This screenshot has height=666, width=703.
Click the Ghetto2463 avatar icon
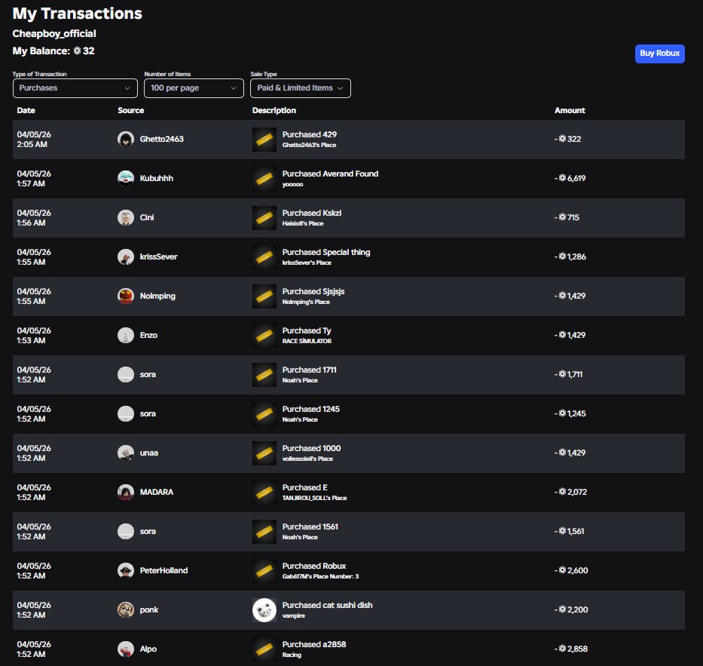[126, 139]
